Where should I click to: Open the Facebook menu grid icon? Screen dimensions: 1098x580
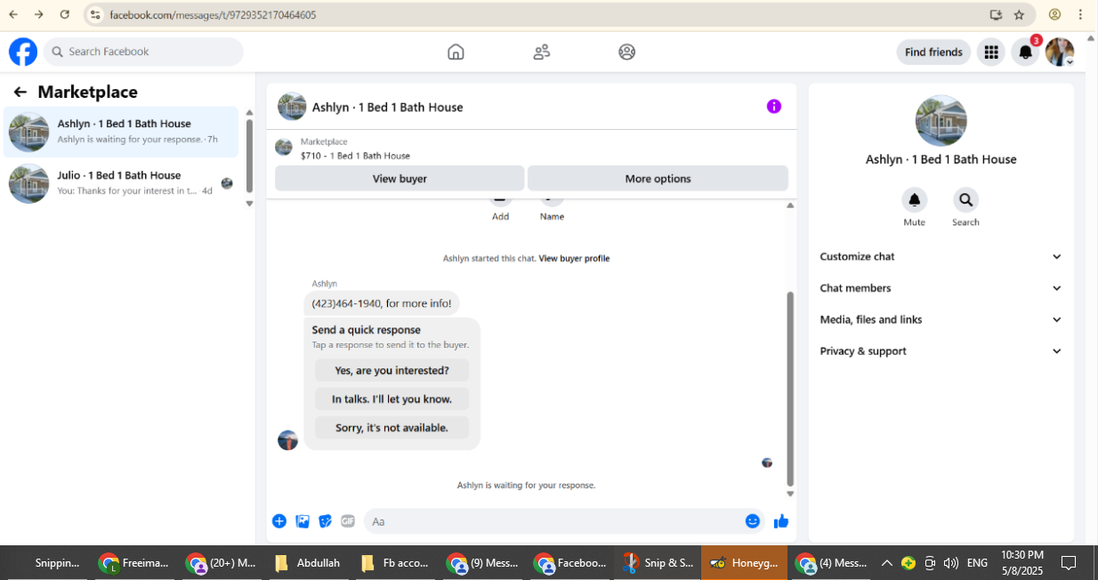[x=990, y=52]
